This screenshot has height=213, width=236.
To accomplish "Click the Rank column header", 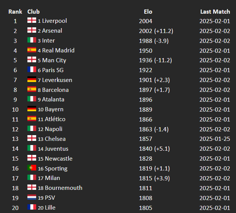I will (15, 11).
